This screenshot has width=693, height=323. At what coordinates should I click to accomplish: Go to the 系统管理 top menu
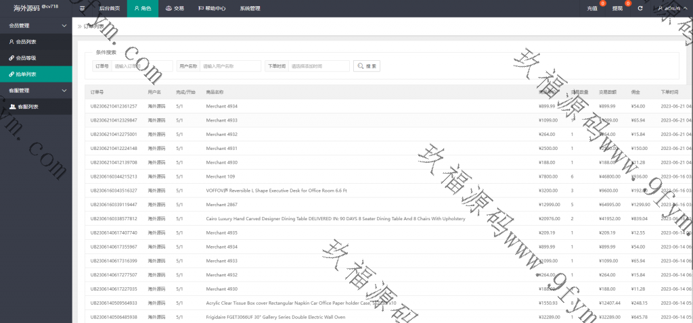point(250,8)
